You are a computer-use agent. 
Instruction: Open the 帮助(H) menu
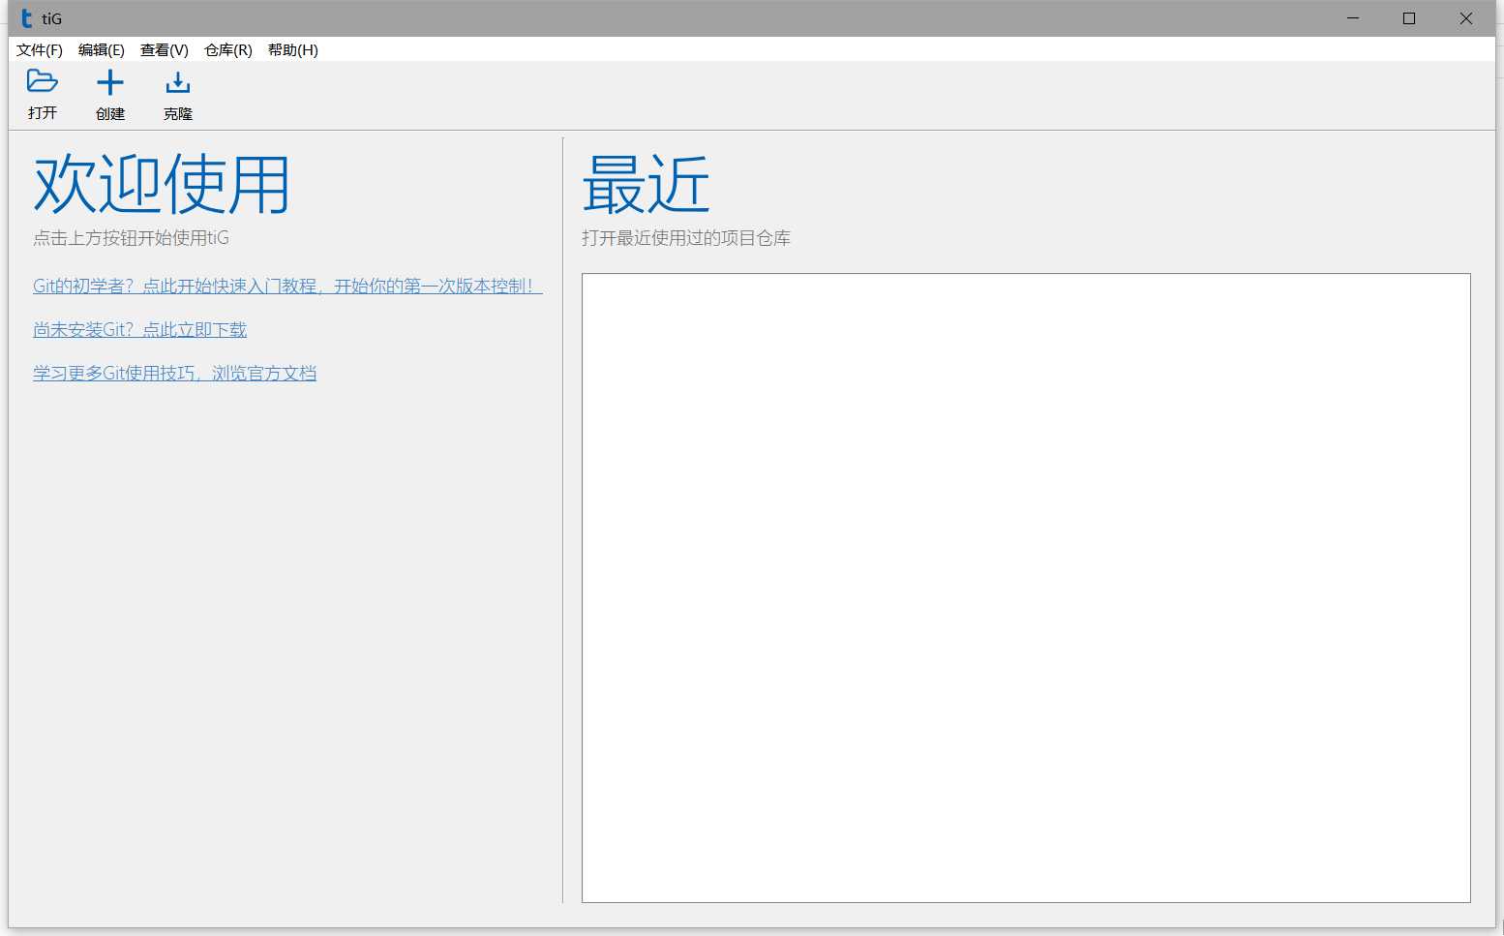(x=293, y=50)
